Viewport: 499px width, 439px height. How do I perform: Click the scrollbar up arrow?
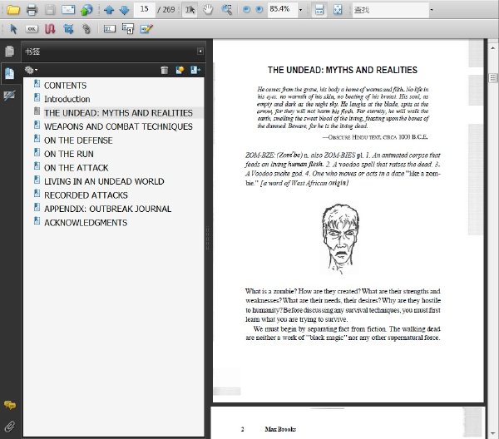click(x=493, y=48)
